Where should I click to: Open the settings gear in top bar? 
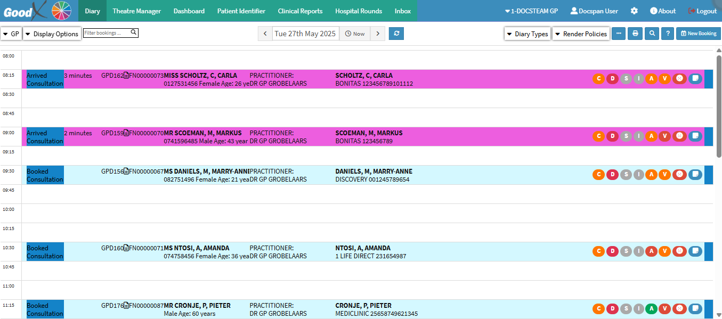[634, 11]
